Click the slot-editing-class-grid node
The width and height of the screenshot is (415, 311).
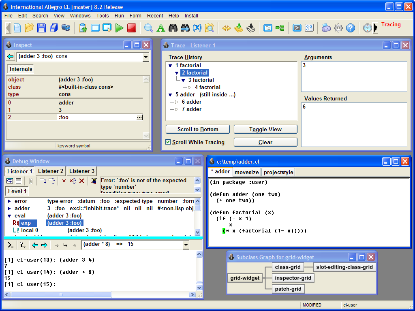[x=344, y=267]
